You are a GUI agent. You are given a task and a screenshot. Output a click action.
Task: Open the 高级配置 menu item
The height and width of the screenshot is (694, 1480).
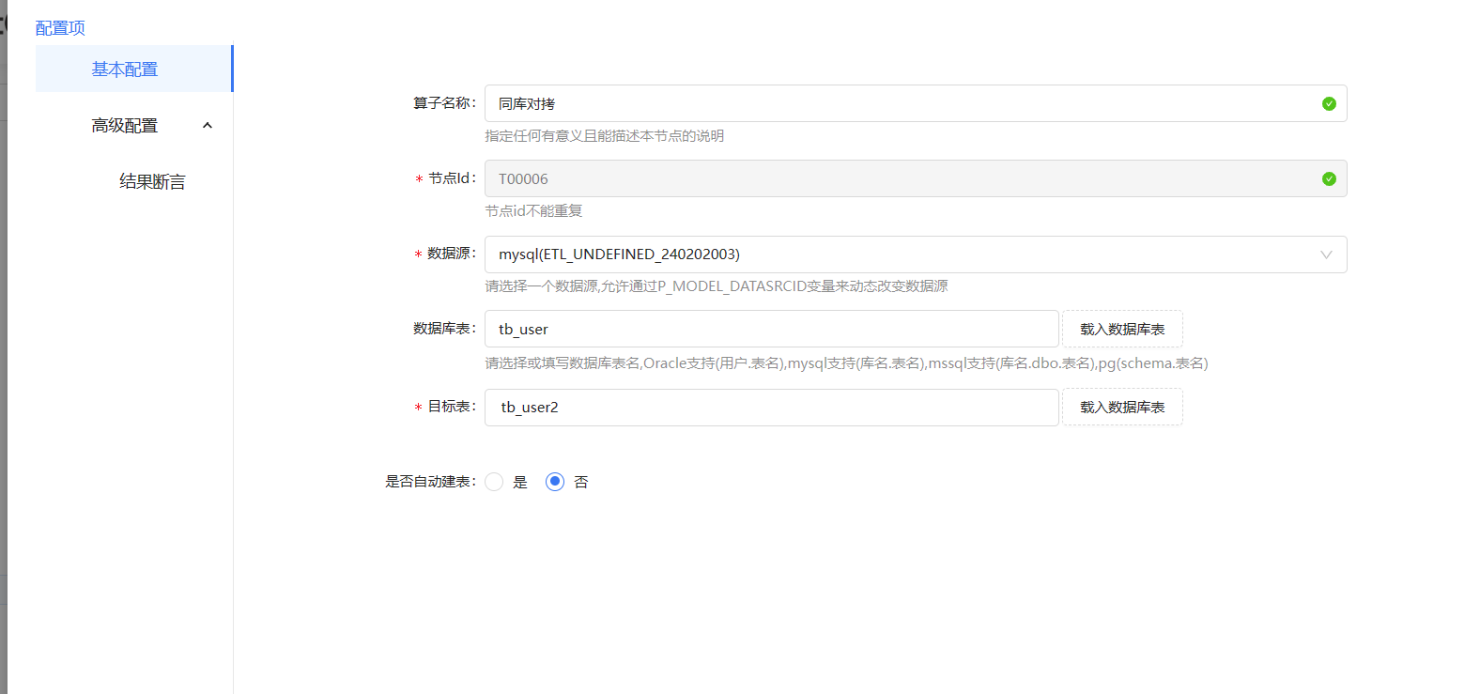tap(125, 126)
